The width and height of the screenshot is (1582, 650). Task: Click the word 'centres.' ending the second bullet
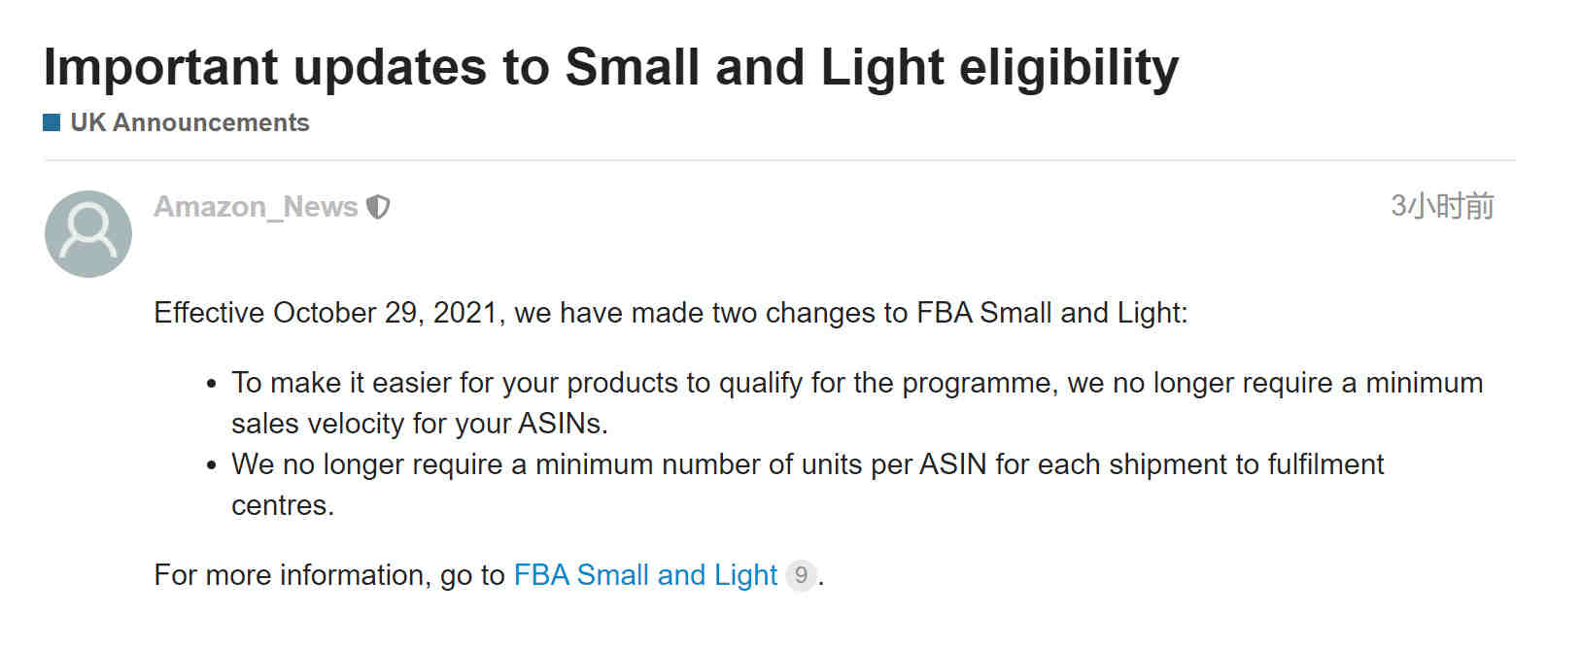[x=283, y=505]
